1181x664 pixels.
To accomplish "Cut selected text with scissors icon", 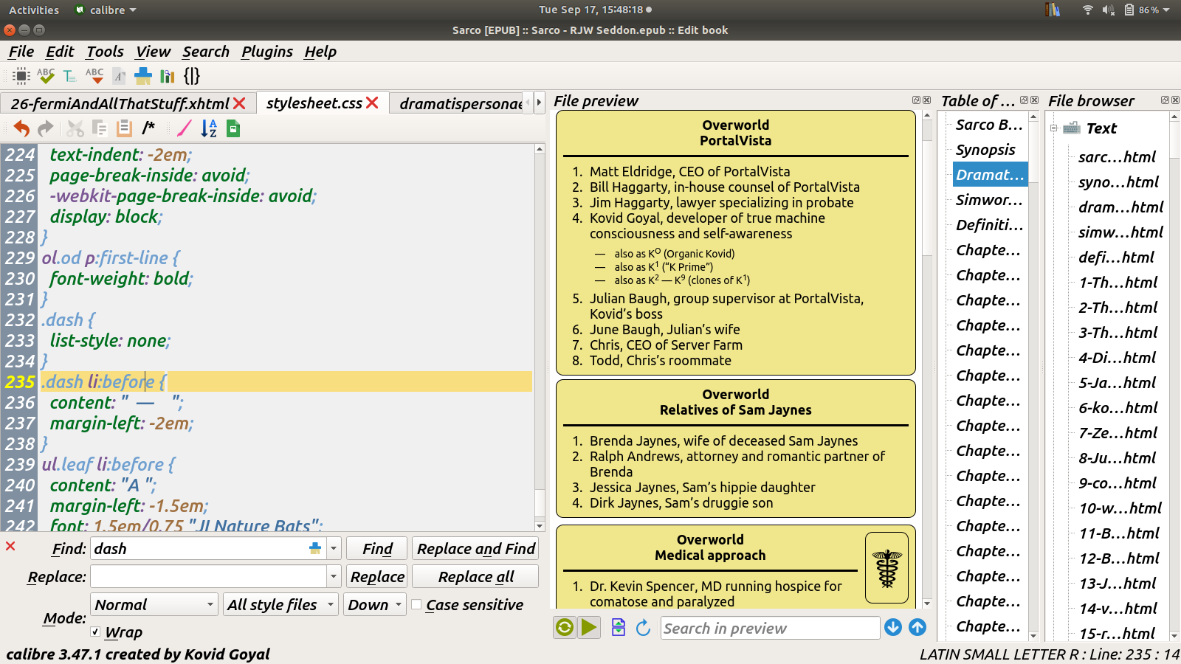I will (x=75, y=128).
